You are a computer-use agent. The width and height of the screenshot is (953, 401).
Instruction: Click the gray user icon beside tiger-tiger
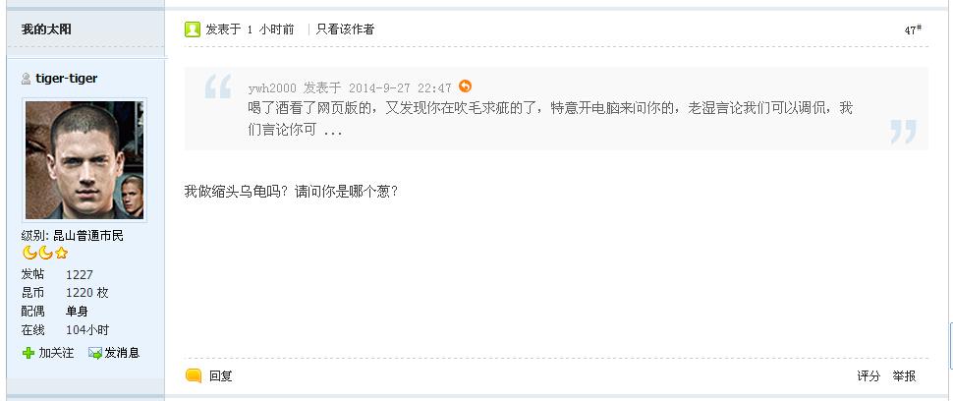tap(26, 79)
